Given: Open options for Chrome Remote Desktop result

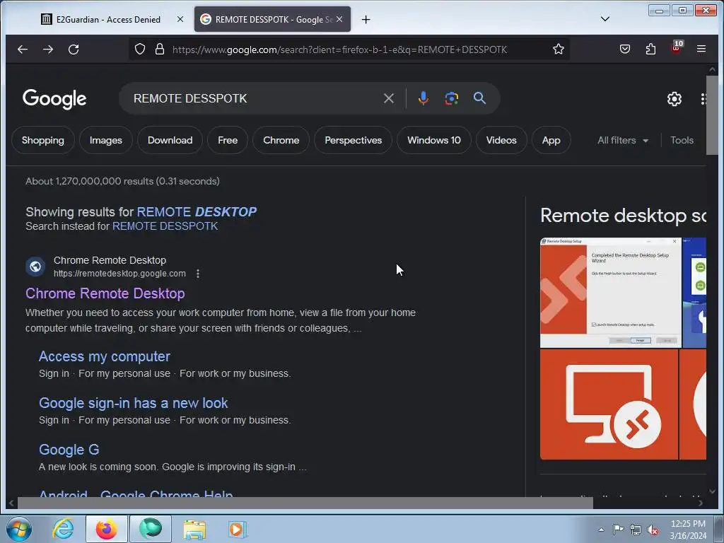Looking at the screenshot, I should click(x=198, y=274).
